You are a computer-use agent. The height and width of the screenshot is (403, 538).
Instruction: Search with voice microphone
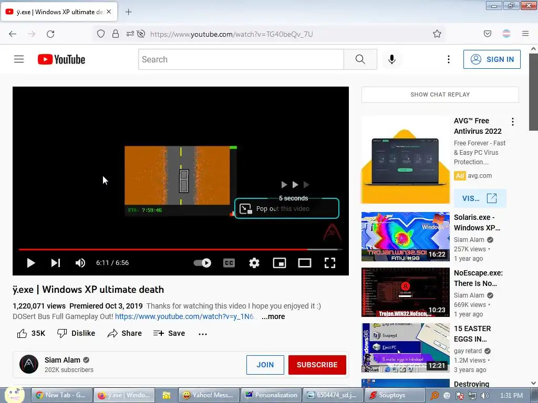coord(392,59)
